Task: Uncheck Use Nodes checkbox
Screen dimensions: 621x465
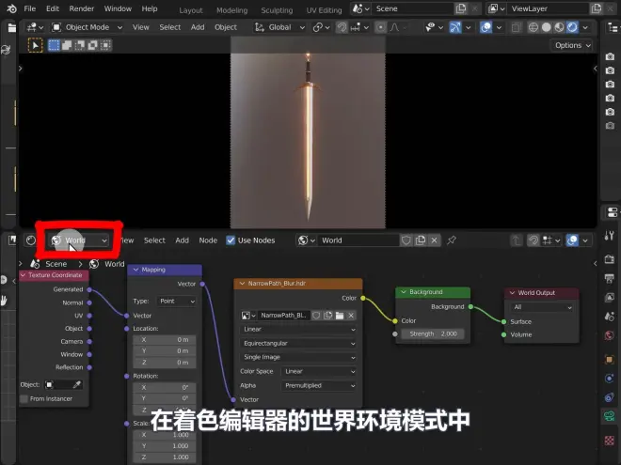Action: [x=231, y=240]
